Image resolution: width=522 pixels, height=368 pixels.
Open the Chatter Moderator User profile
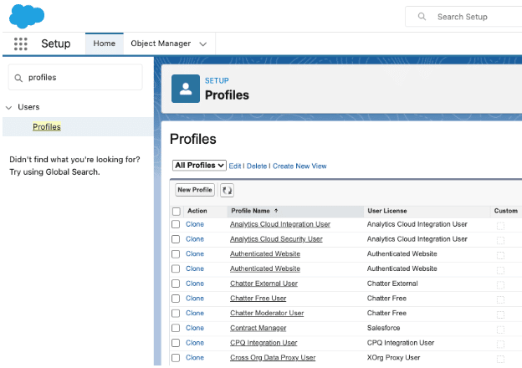point(267,313)
